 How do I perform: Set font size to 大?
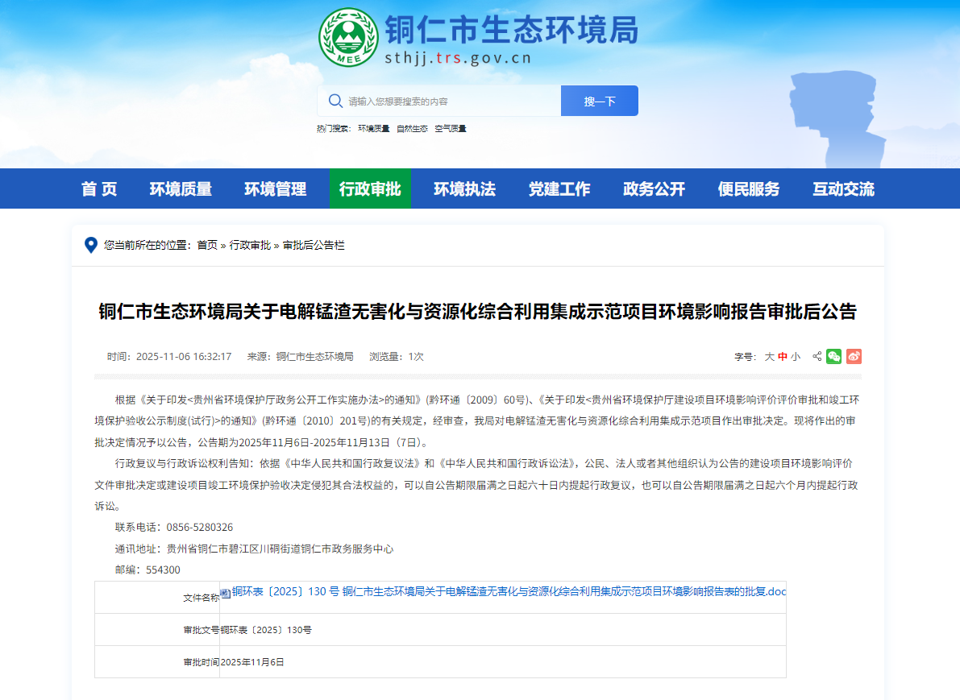point(770,355)
